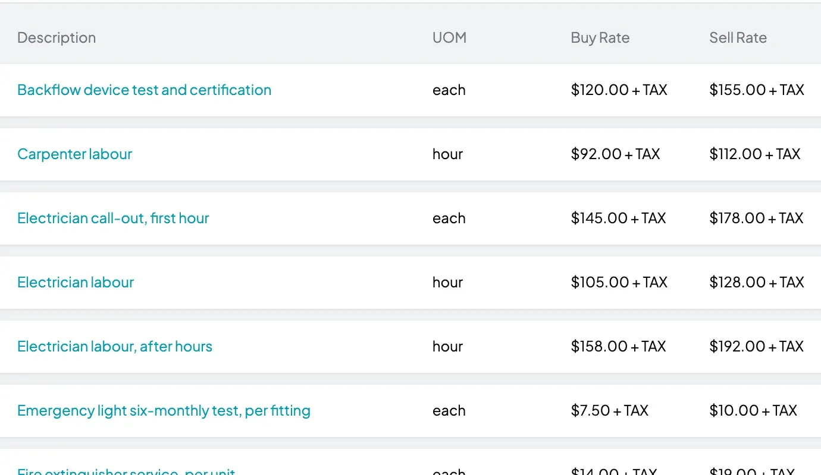Click the plain Electrician labour link
Screen dimensions: 821x475
[x=76, y=282]
